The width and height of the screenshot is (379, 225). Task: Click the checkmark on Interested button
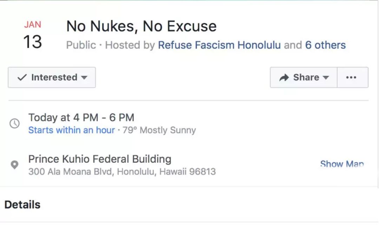point(22,77)
